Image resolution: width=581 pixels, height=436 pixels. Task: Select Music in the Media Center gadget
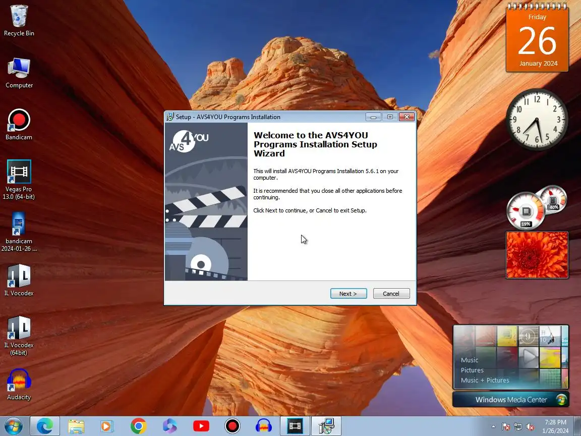470,360
